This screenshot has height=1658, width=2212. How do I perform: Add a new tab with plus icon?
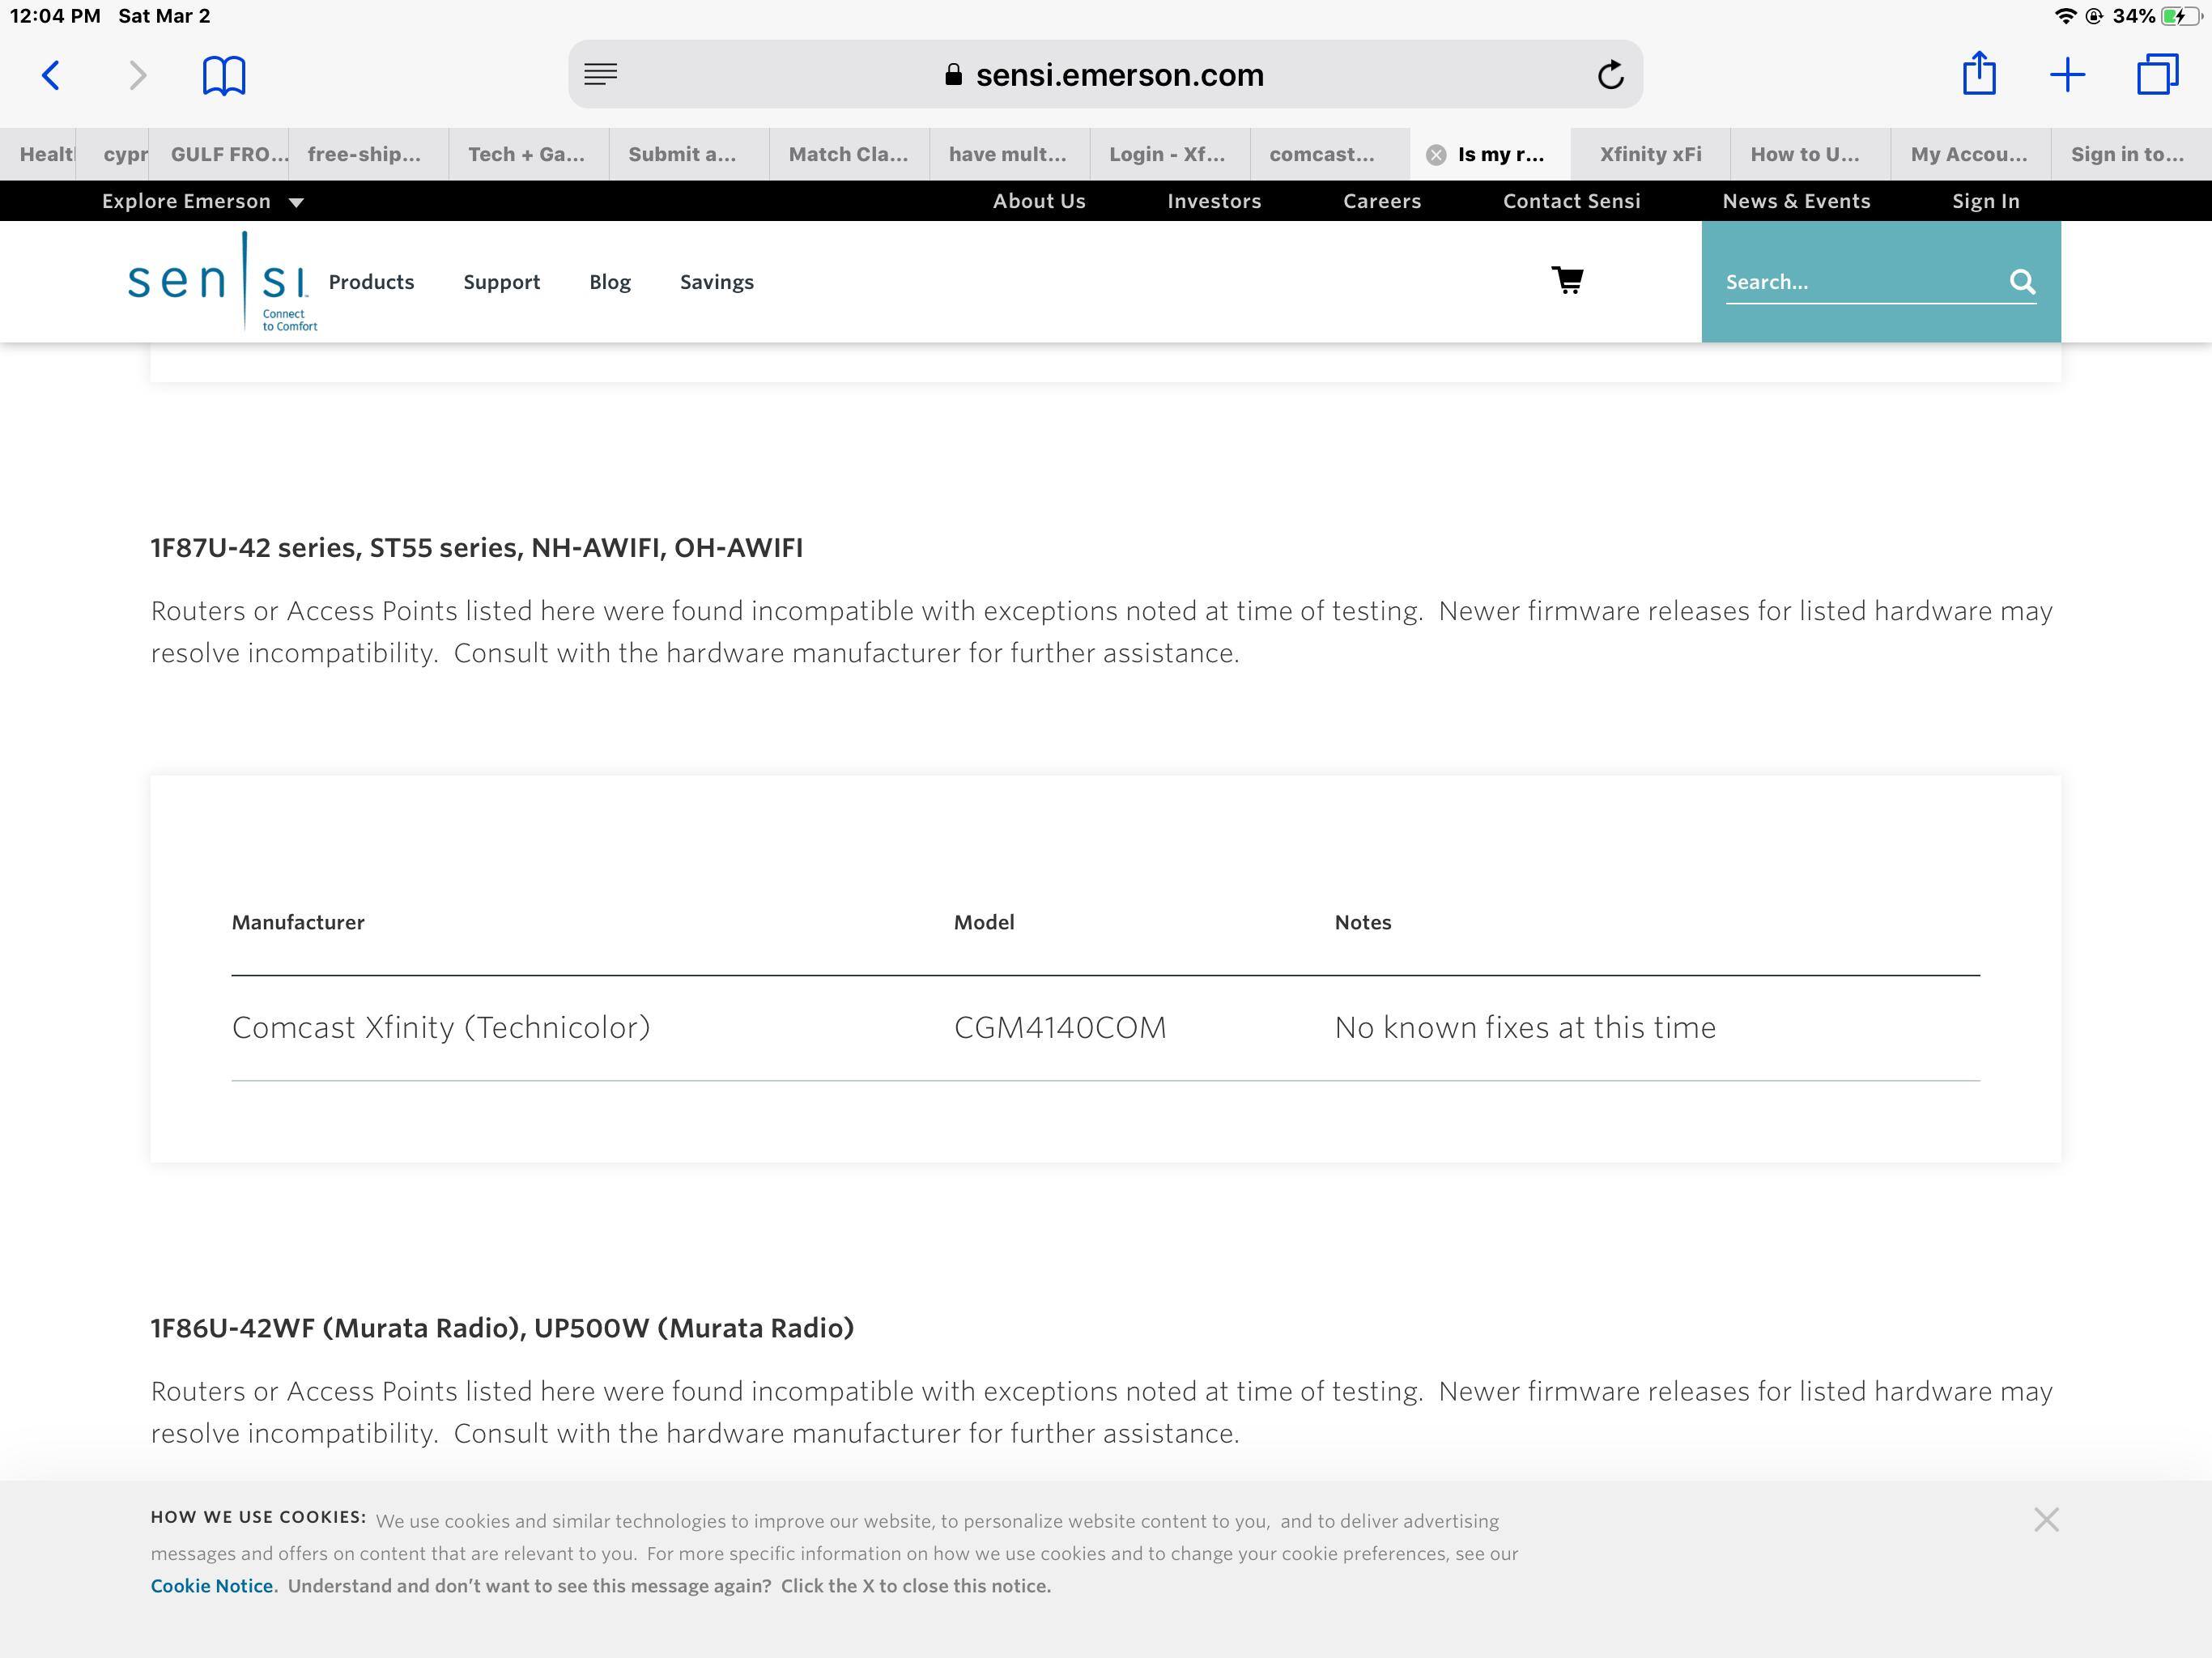click(x=2067, y=75)
